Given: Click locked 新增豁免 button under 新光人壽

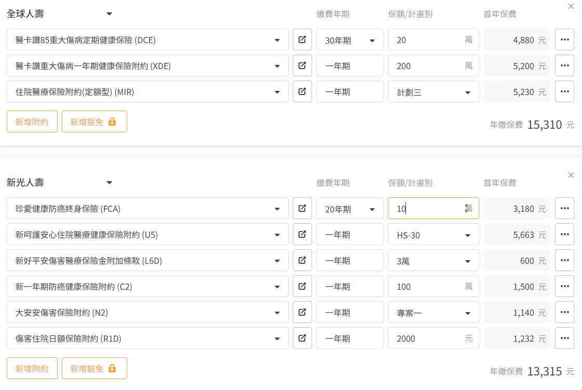Looking at the screenshot, I should pyautogui.click(x=94, y=368).
